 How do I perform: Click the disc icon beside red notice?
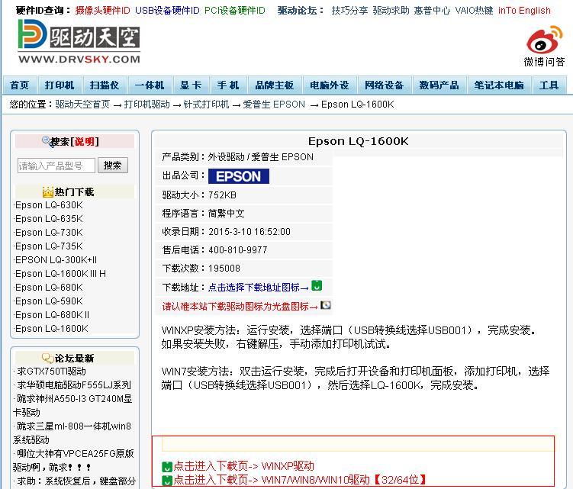(325, 305)
